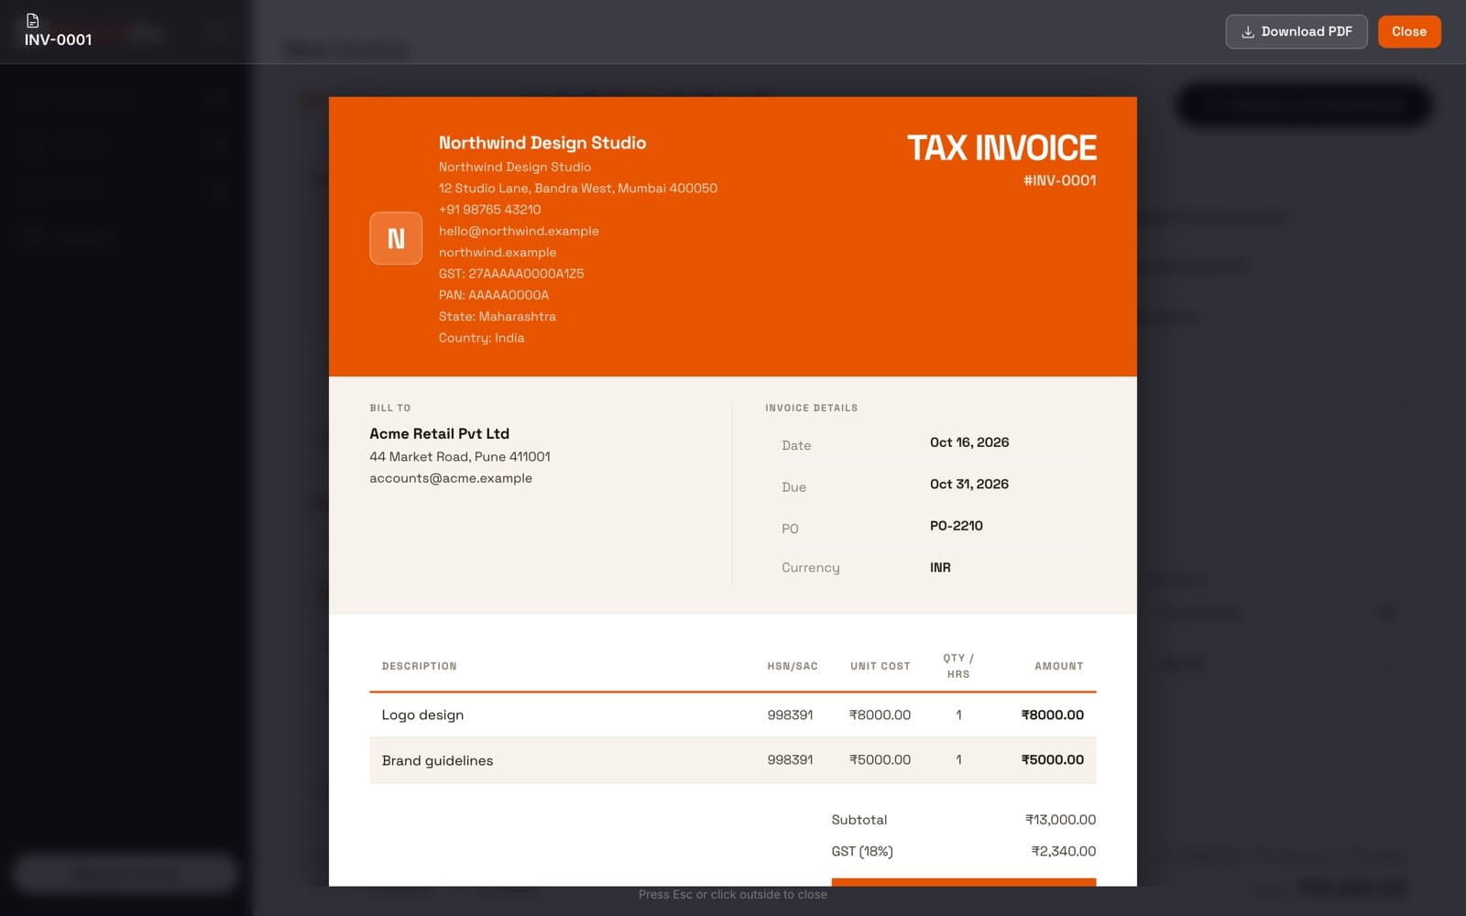This screenshot has width=1466, height=916.
Task: Click the DESCRIPTION column header
Action: point(419,666)
